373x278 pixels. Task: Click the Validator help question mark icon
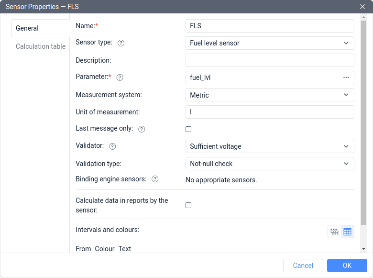(x=113, y=146)
